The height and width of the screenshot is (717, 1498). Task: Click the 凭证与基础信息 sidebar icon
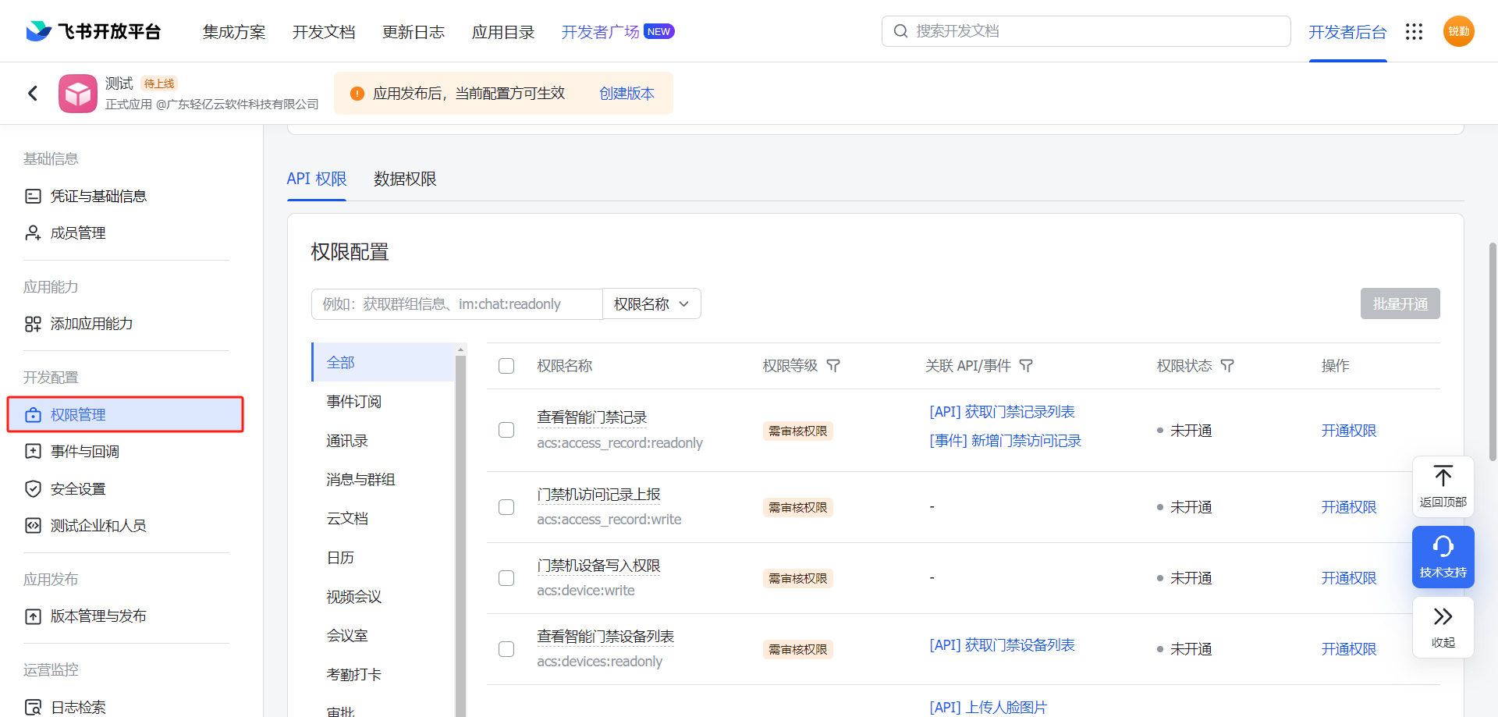[x=33, y=196]
